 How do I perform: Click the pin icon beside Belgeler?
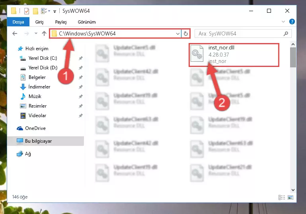point(81,77)
